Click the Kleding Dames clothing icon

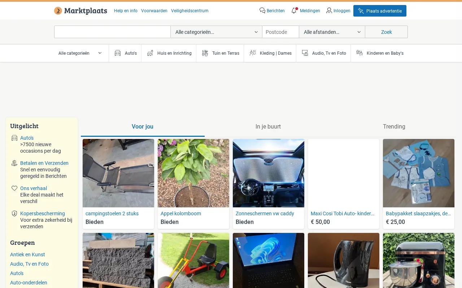[x=253, y=53]
